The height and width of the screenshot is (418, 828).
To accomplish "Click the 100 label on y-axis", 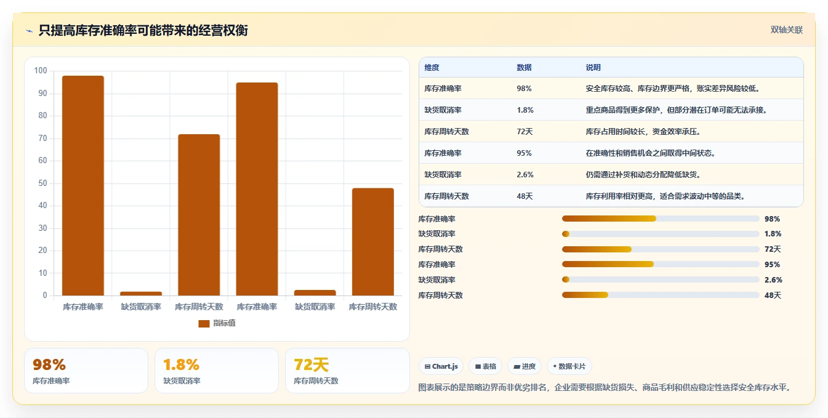I will pos(41,71).
